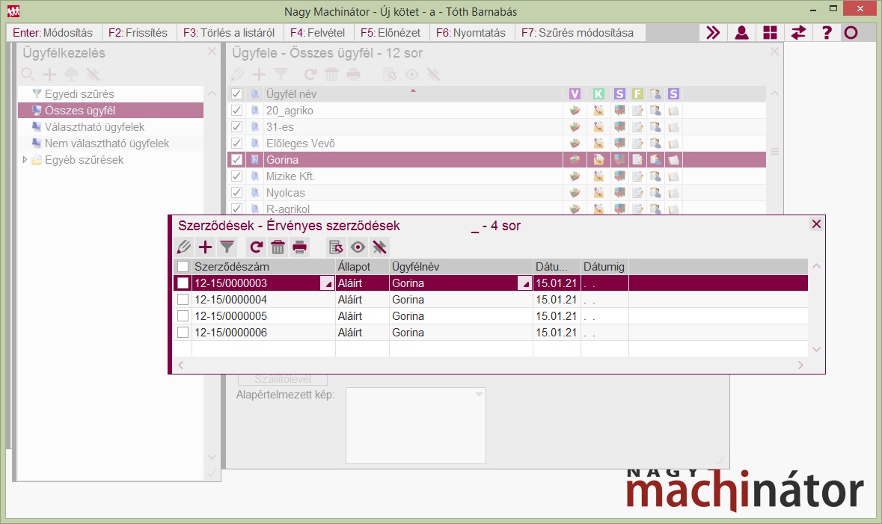
Task: Click the basket icon in the 31-es row
Action: point(575,126)
